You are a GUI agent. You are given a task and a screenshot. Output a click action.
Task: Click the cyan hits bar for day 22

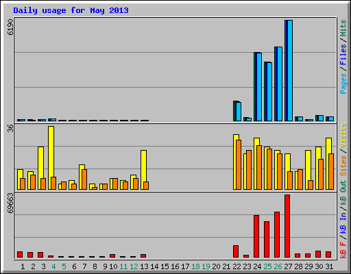(239, 112)
